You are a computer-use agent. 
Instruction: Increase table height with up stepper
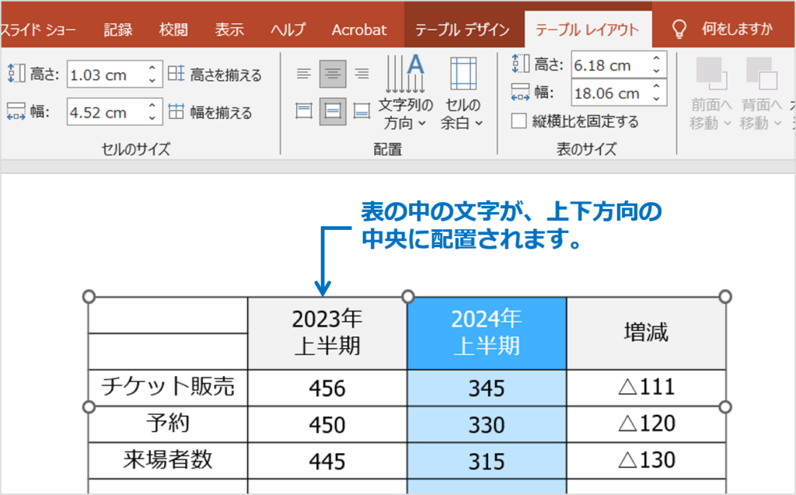[656, 58]
